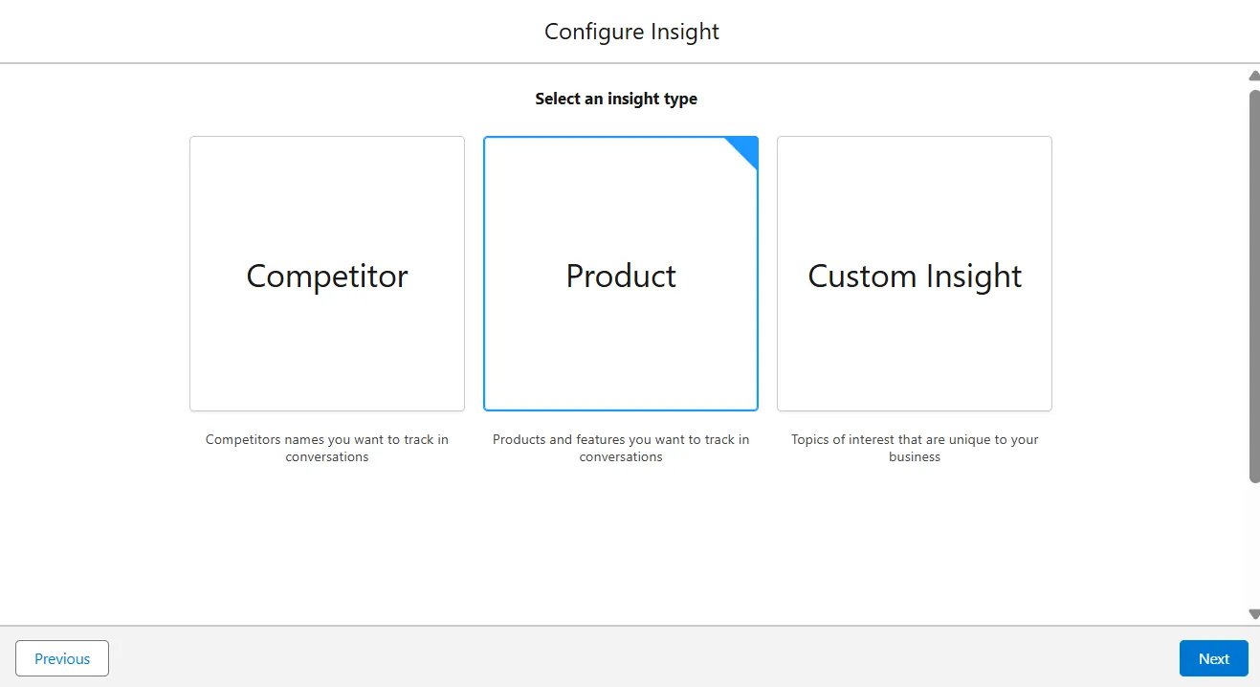Click the "Competitor" title text
Image resolution: width=1260 pixels, height=687 pixels.
327,277
